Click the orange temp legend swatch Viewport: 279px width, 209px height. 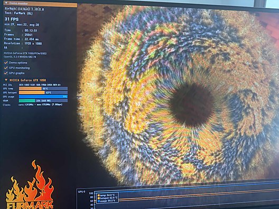coord(99,195)
